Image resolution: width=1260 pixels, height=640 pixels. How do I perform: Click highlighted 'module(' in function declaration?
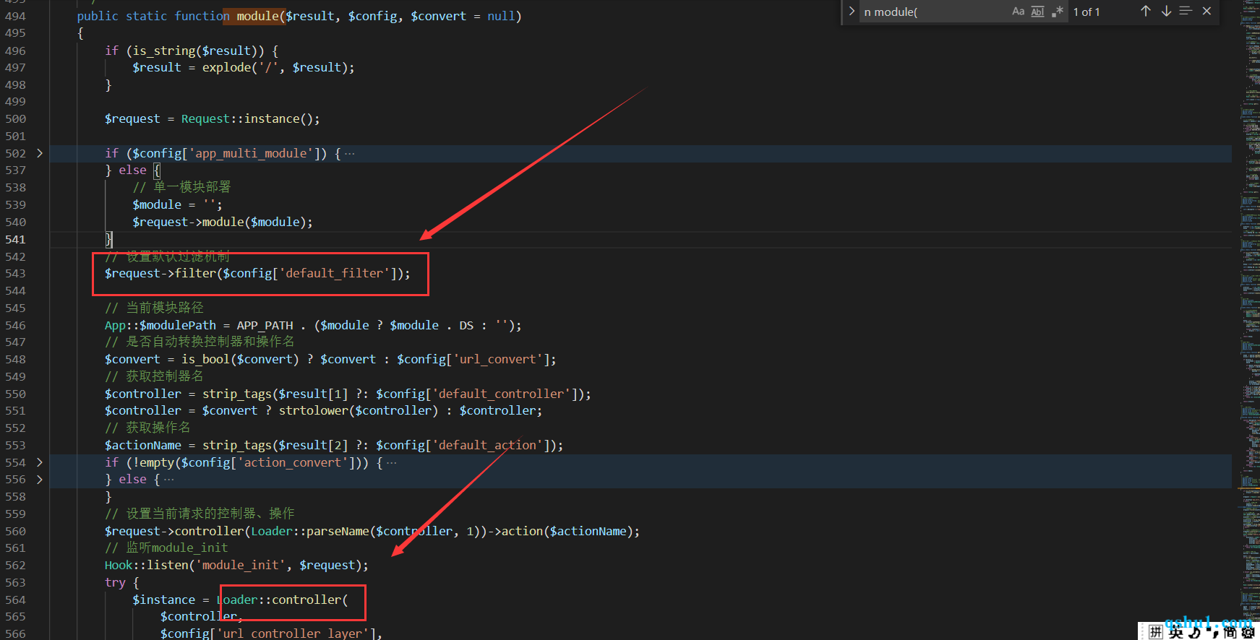pos(261,16)
